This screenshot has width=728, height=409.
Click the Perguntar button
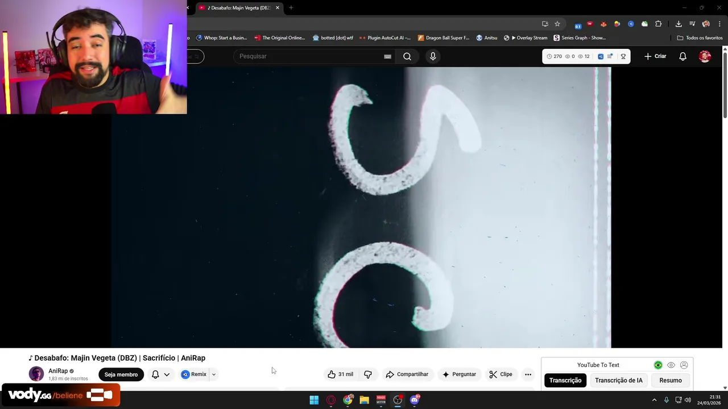(x=458, y=374)
